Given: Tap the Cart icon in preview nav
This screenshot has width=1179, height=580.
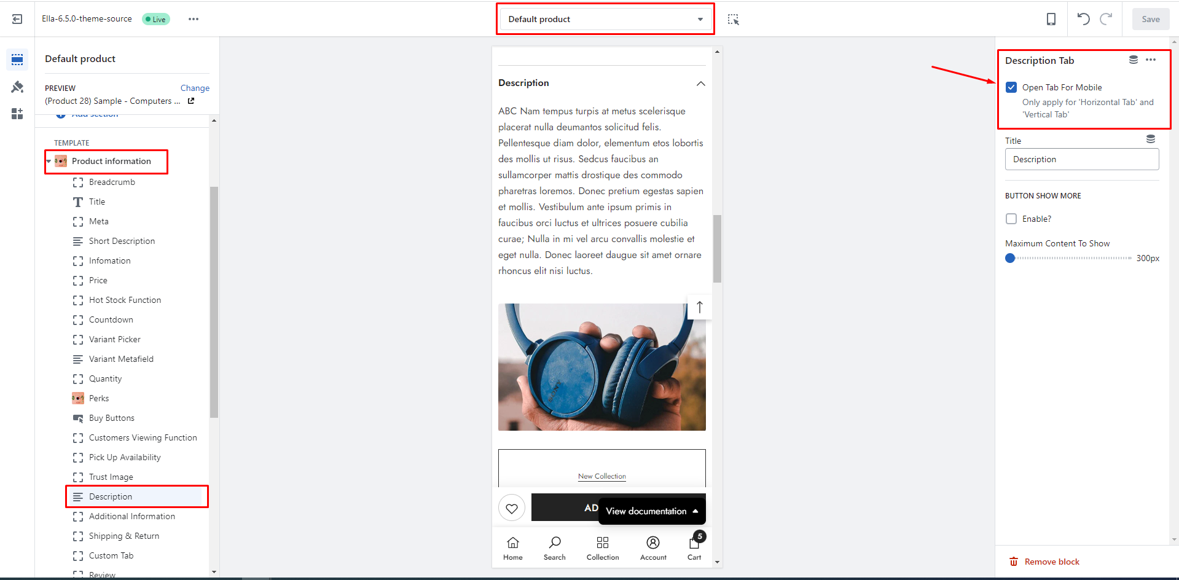Looking at the screenshot, I should [694, 548].
